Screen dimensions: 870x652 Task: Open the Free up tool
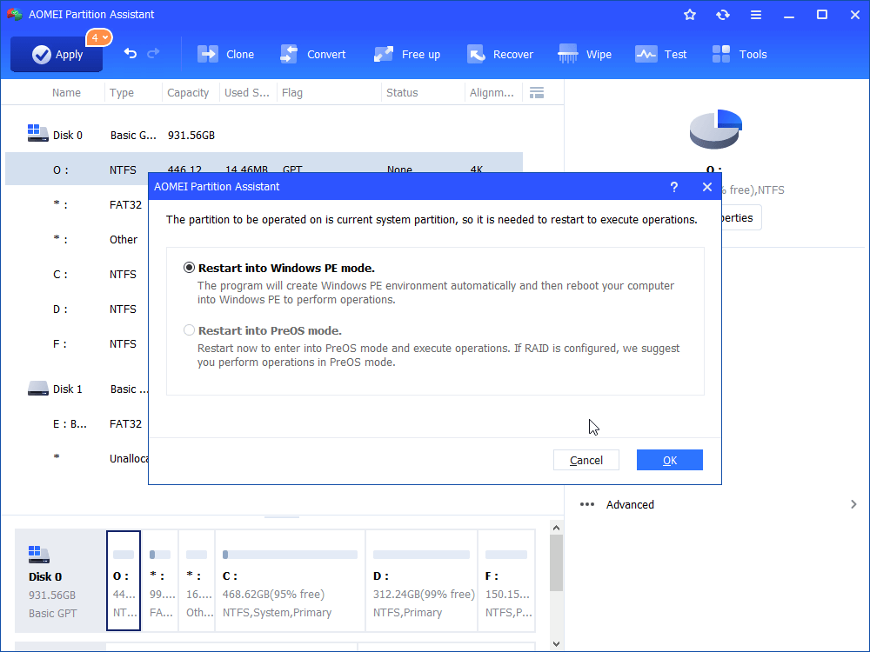click(x=407, y=54)
